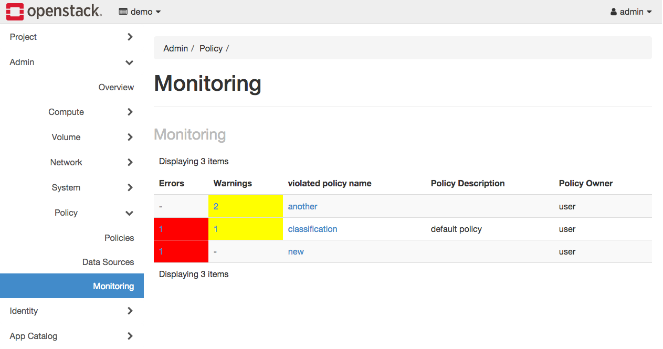Click the Policy breadcrumb link

point(211,48)
